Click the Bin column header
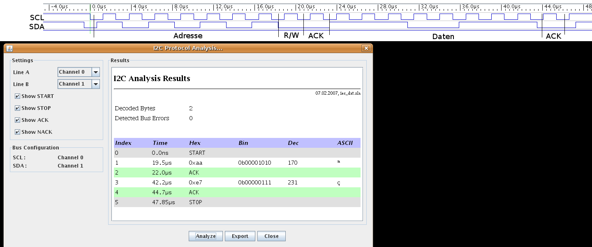The width and height of the screenshot is (592, 247). click(x=243, y=143)
